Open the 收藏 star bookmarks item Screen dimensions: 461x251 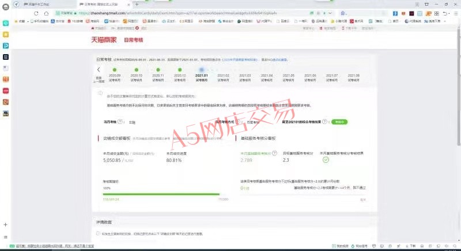click(x=20, y=21)
